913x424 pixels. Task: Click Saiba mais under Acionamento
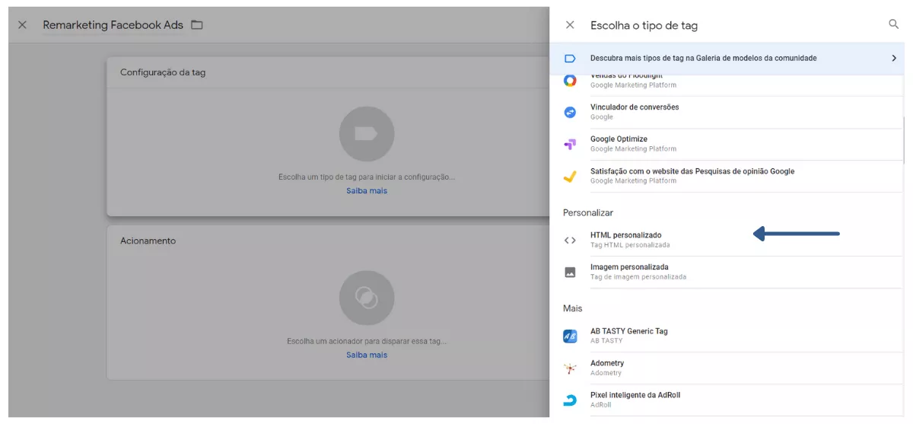coord(367,355)
